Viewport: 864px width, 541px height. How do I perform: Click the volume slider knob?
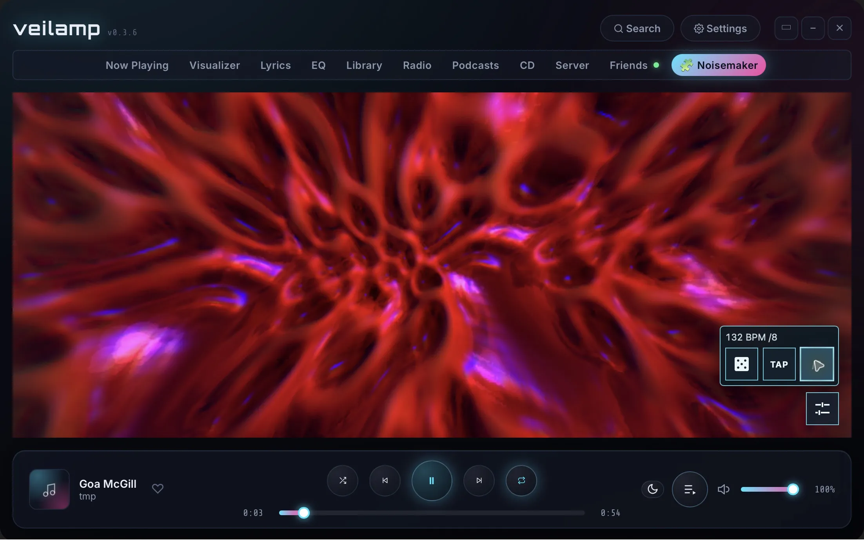[793, 490]
